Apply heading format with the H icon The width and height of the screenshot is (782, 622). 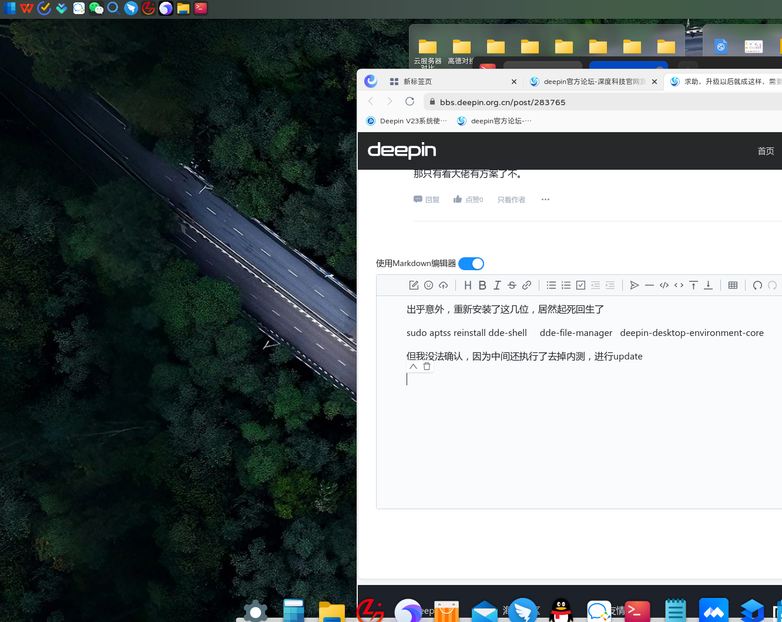468,285
